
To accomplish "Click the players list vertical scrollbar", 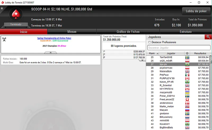I will (x=210, y=93).
